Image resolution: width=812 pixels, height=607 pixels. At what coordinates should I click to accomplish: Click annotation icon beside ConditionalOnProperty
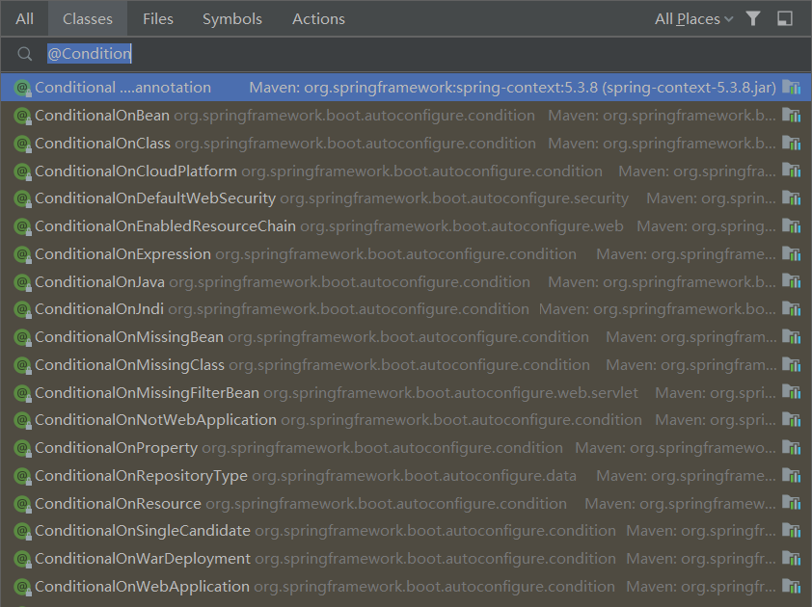click(x=22, y=448)
